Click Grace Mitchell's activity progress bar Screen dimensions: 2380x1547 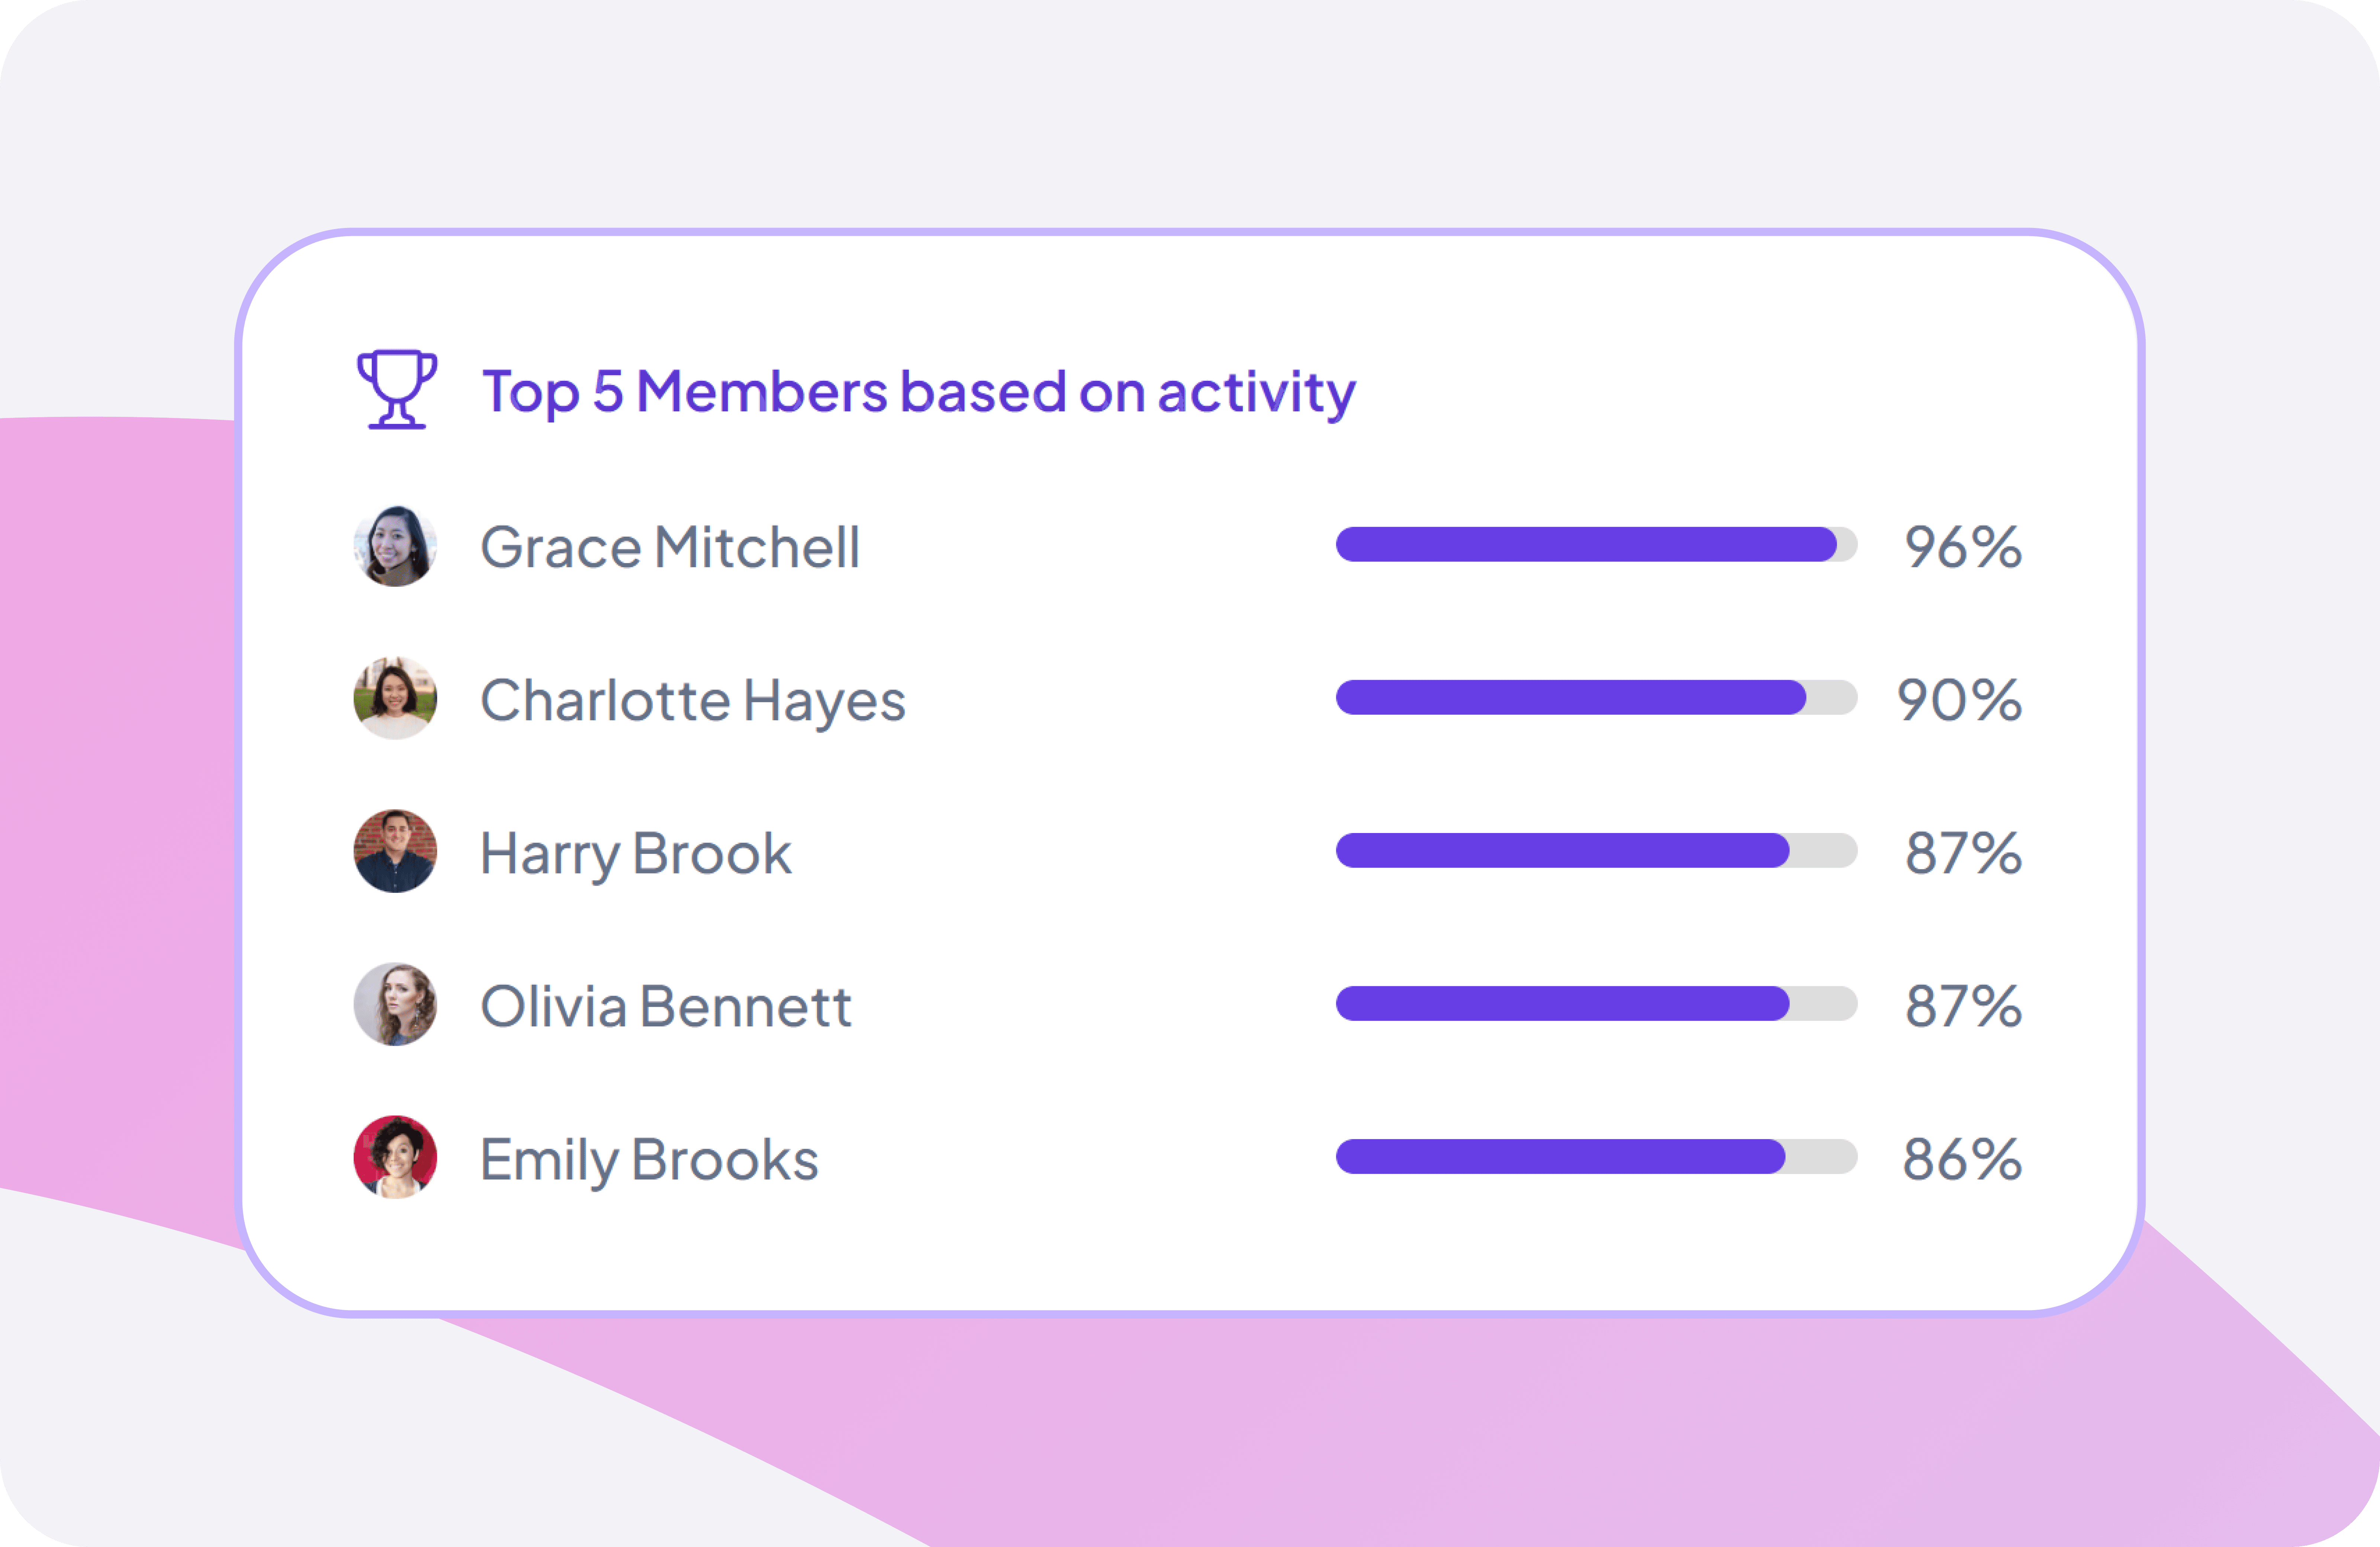[x=1596, y=544]
